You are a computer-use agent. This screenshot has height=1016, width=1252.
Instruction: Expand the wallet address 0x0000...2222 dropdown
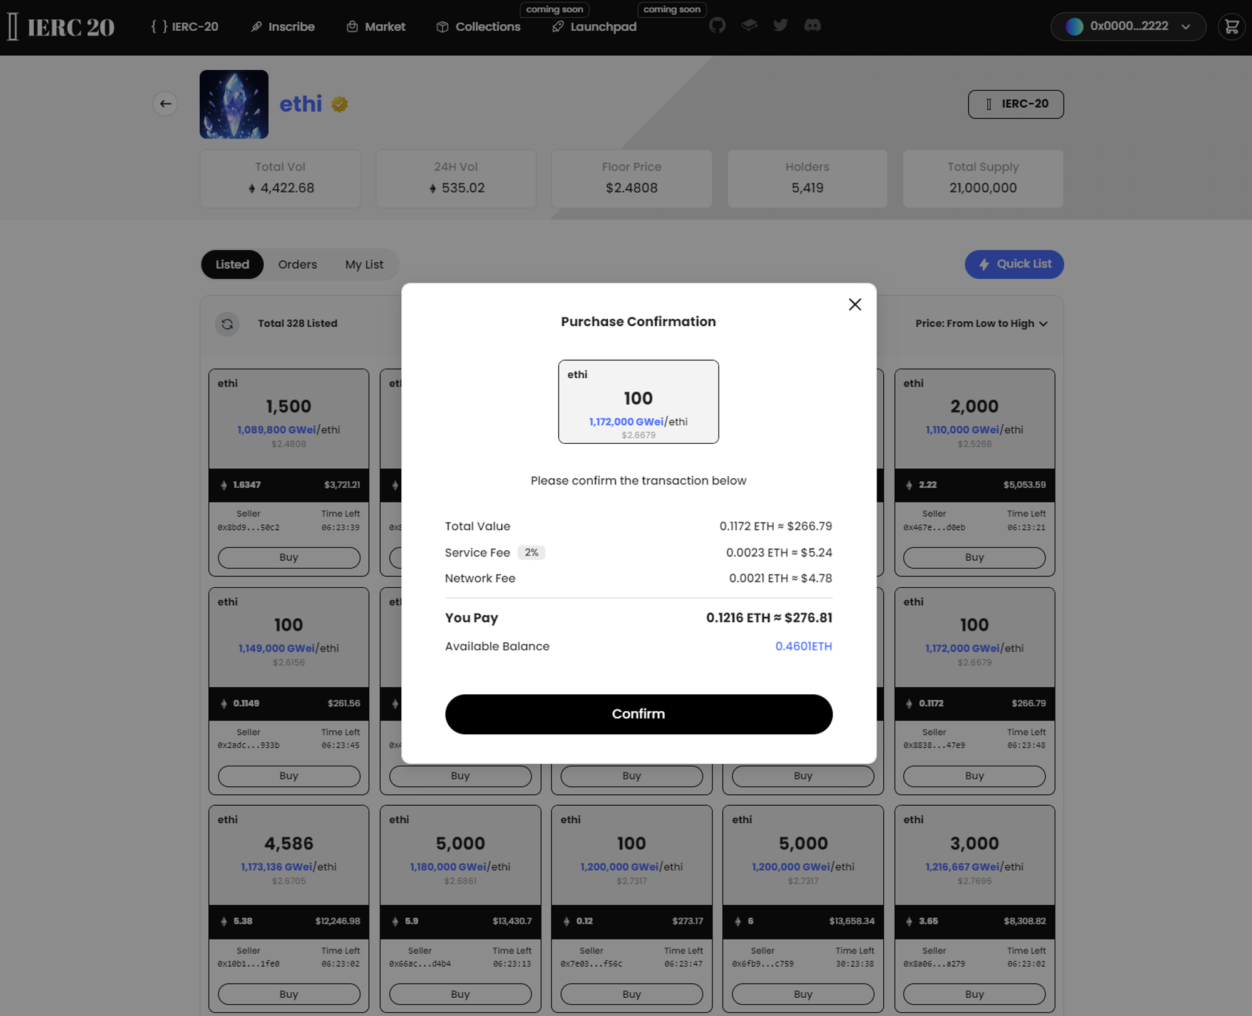(x=1127, y=27)
